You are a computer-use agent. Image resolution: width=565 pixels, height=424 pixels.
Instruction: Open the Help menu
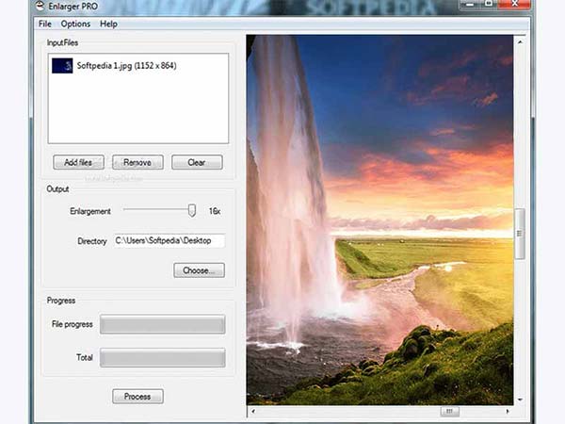click(x=108, y=24)
